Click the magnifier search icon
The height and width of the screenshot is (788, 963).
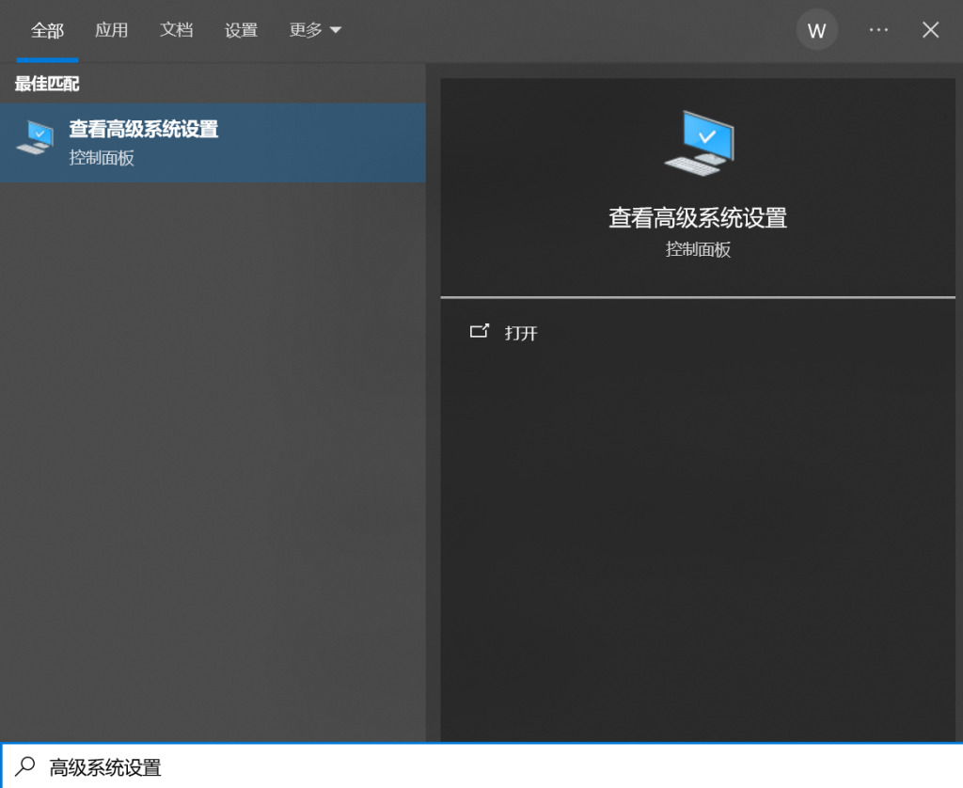coord(25,766)
